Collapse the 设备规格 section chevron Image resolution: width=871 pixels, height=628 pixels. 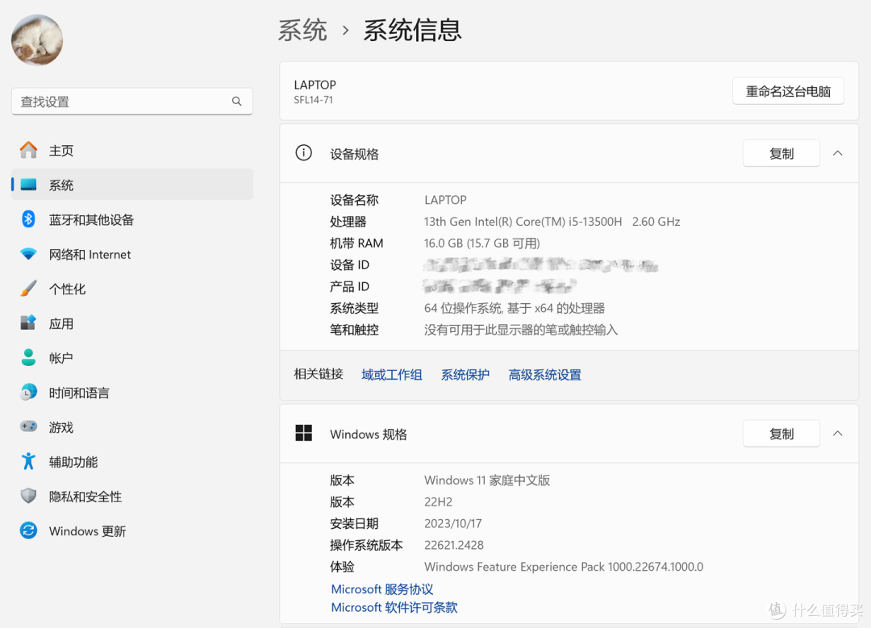[x=838, y=153]
